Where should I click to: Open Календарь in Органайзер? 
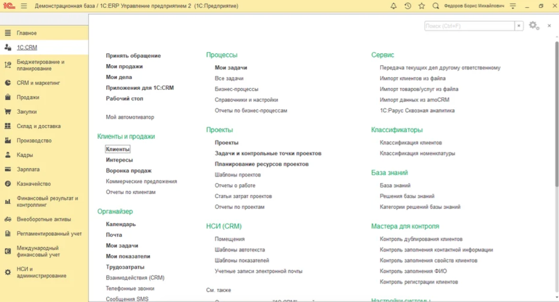tap(121, 224)
